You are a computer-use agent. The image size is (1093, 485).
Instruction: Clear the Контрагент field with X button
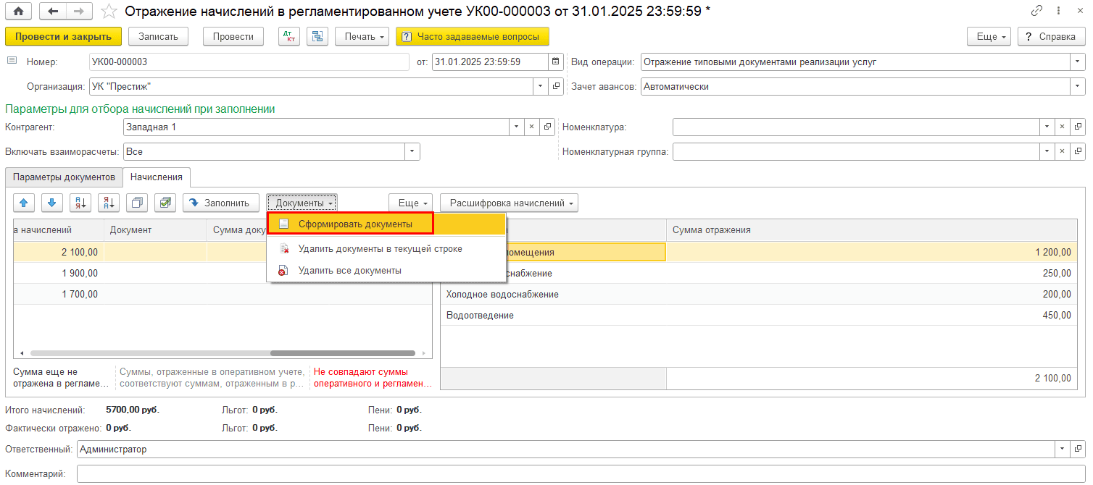click(531, 127)
